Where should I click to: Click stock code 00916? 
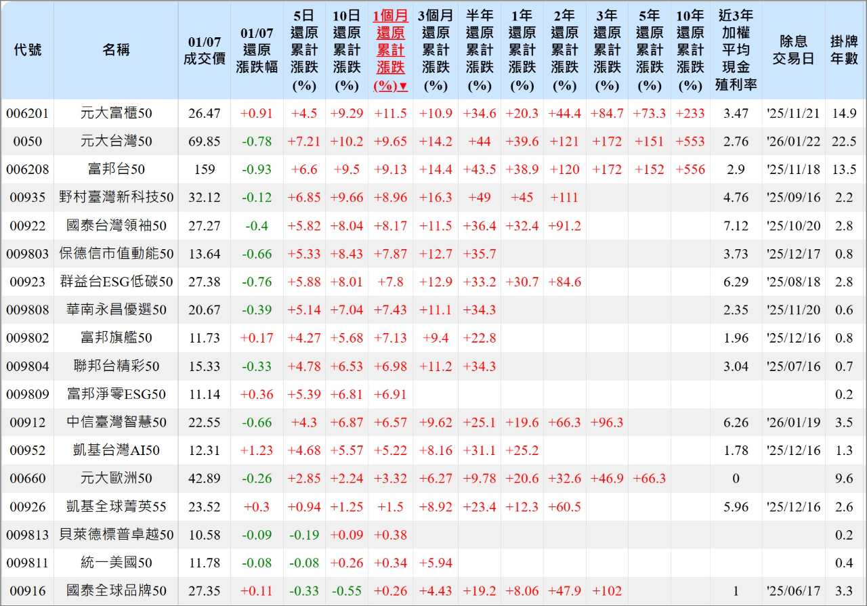click(x=27, y=591)
